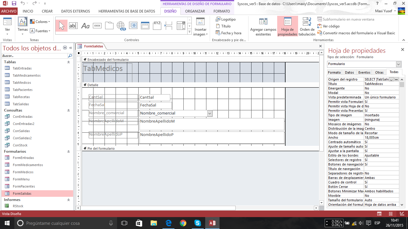Insert a Título in the form
Screen dimensions: 408x229
coord(223,26)
